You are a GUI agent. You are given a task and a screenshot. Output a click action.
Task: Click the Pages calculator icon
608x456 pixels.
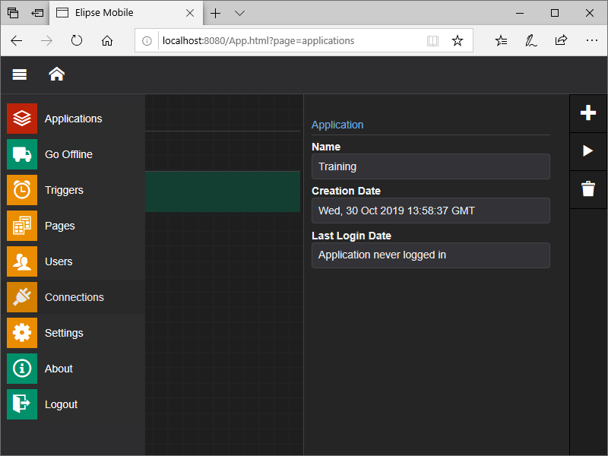click(x=22, y=226)
